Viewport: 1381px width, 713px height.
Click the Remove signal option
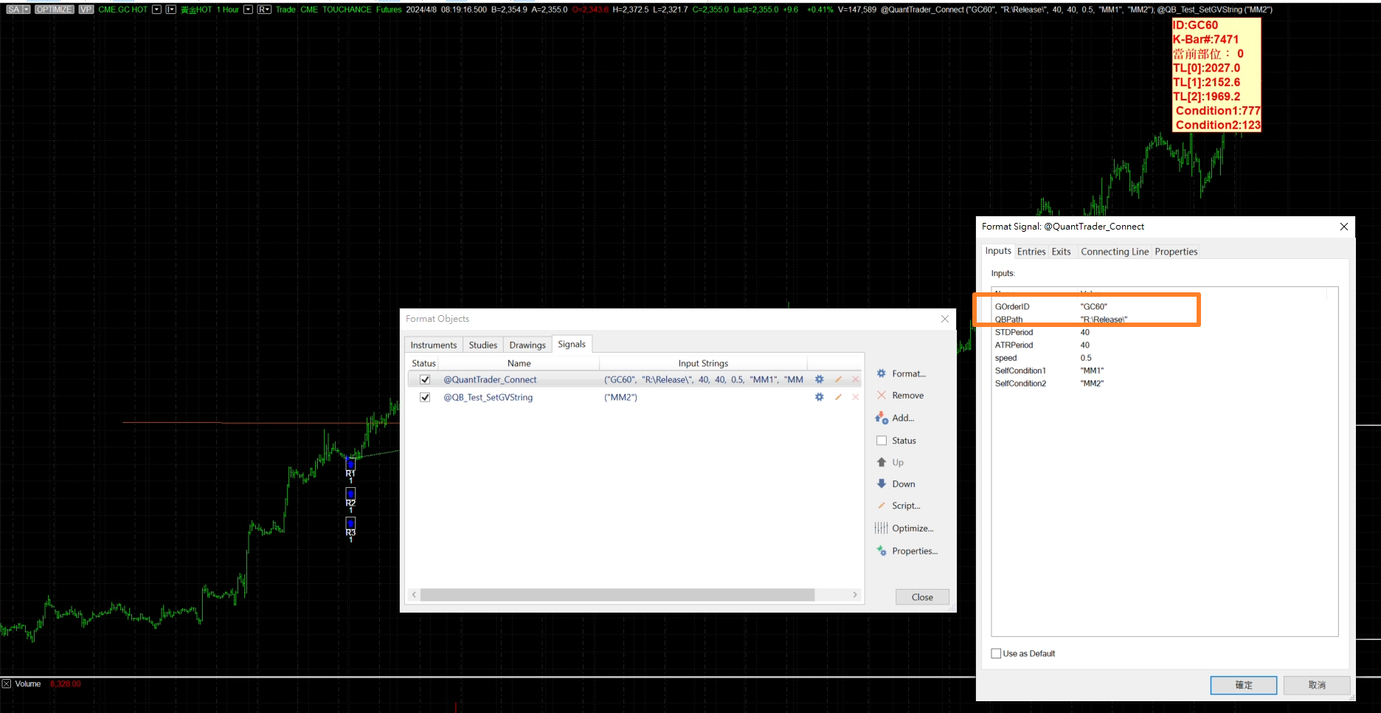[x=907, y=396]
